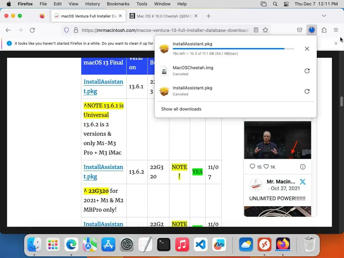Like the tweet via heart icon
The width and height of the screenshot is (344, 258).
(x=266, y=167)
